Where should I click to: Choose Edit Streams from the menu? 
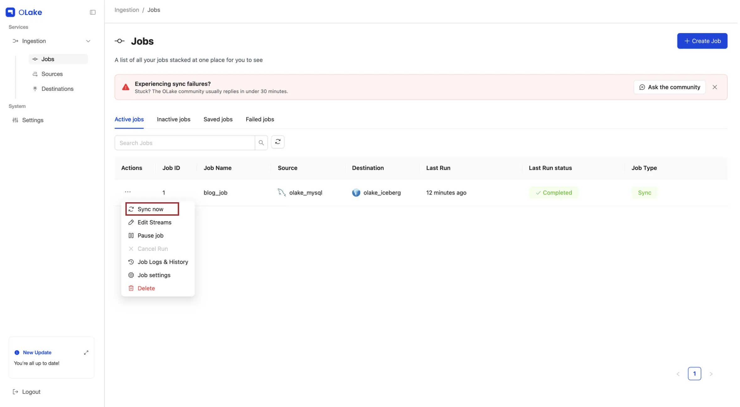pos(154,222)
